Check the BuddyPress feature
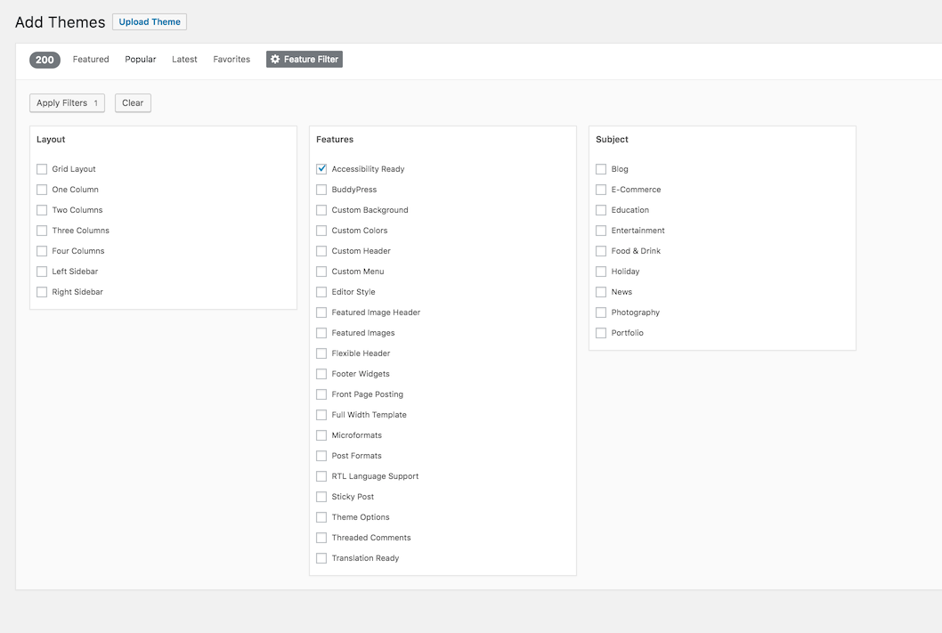 [321, 189]
